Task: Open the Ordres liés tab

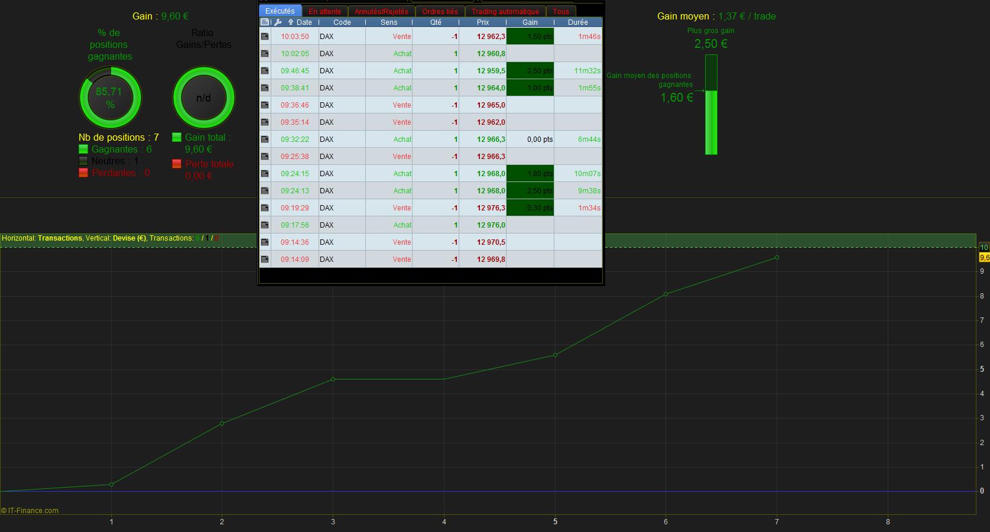Action: (440, 11)
